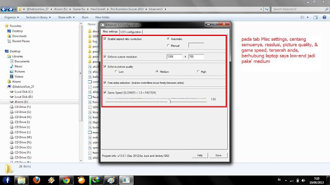Toggle the preview pane icon
Viewport: 330px width, 185px height.
coord(316,17)
